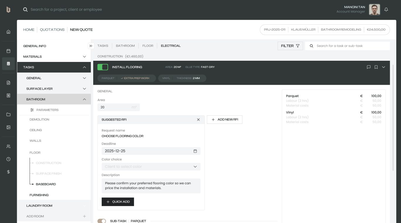Close the Suggested RFI card

(198, 120)
